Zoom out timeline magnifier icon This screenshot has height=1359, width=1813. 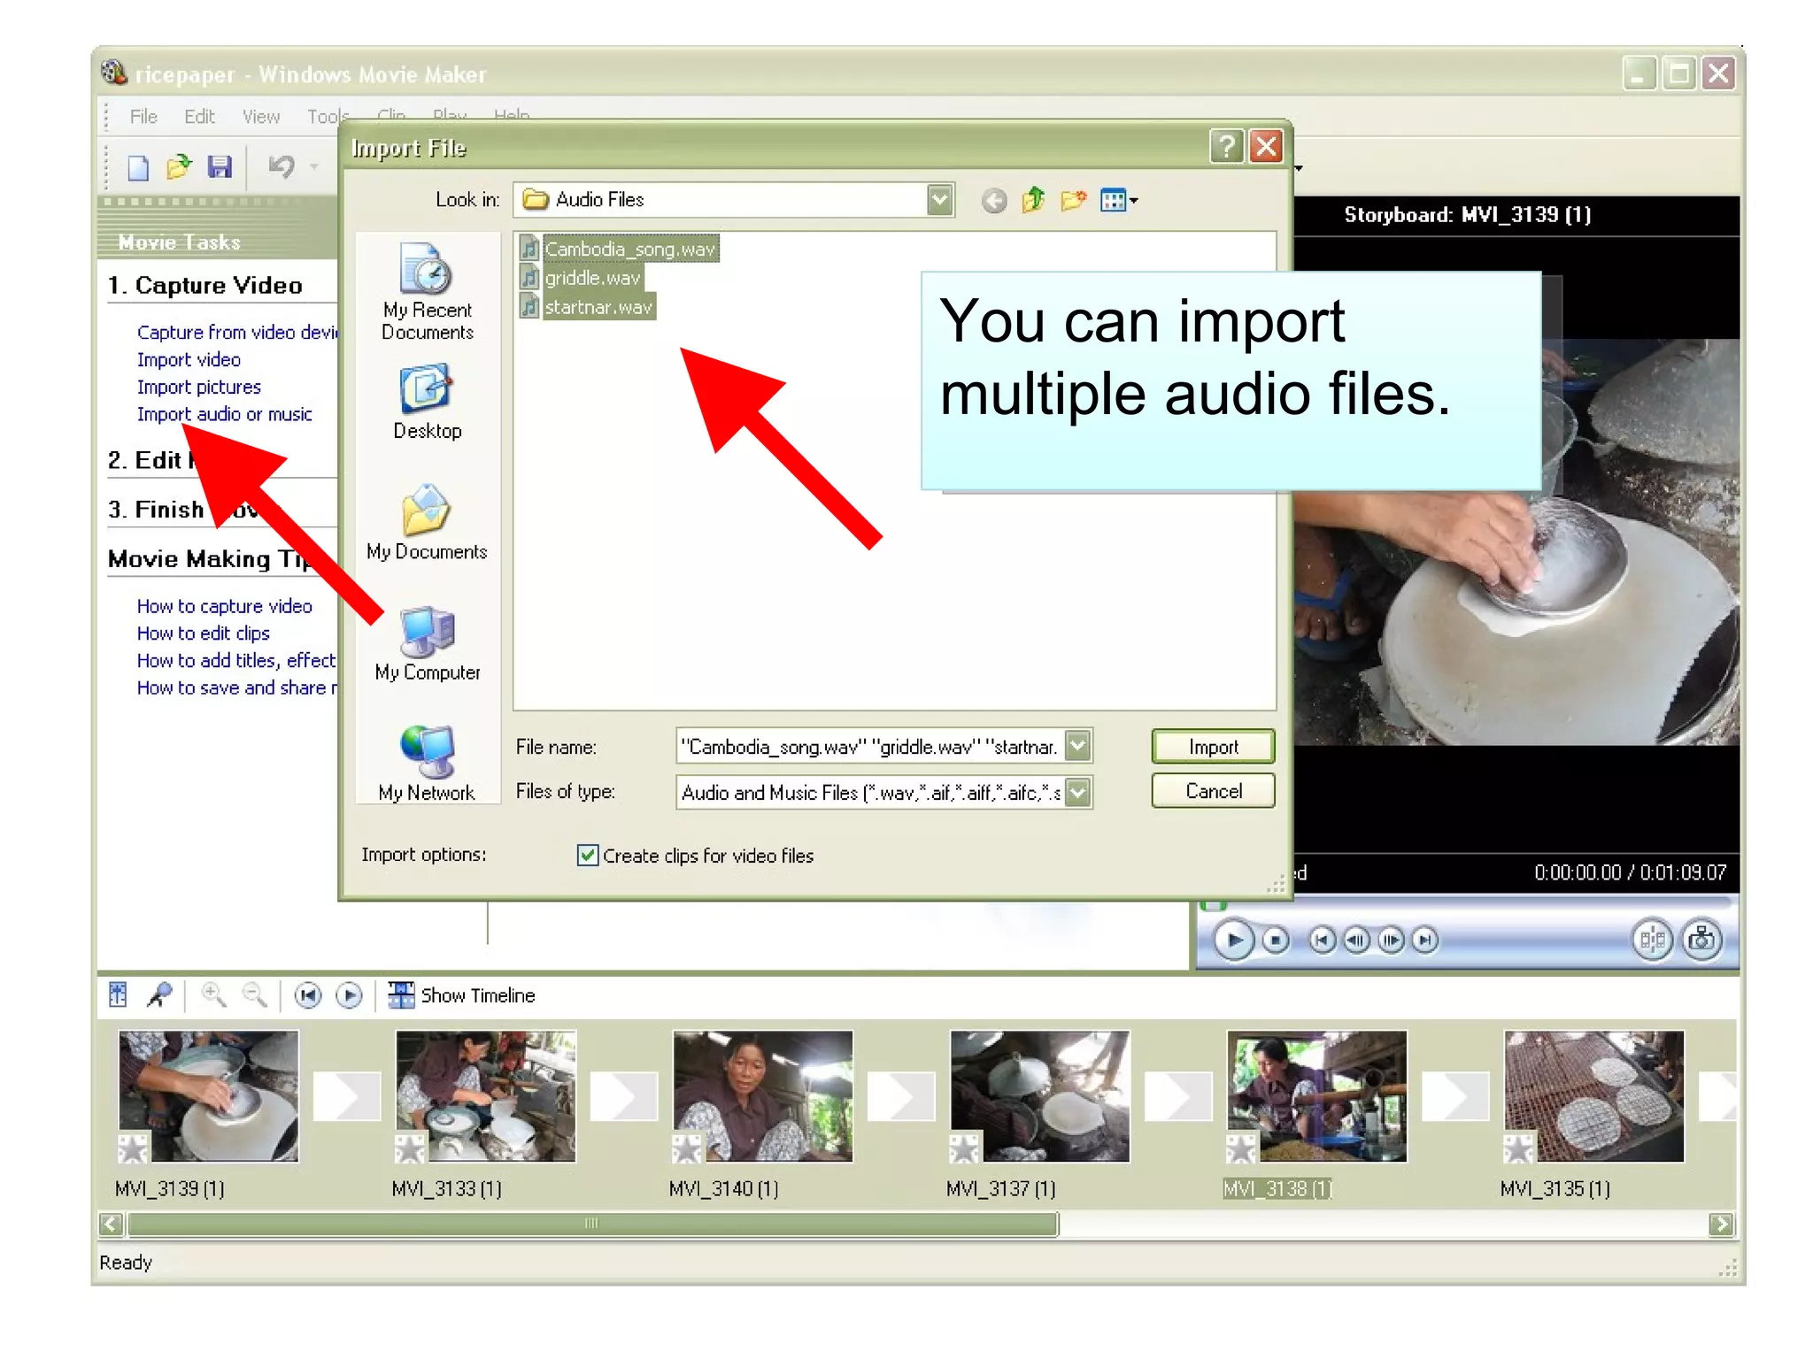coord(254,995)
